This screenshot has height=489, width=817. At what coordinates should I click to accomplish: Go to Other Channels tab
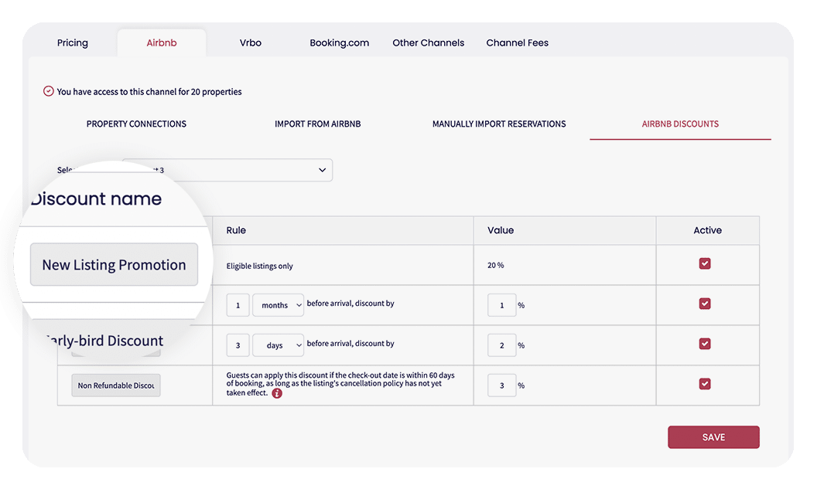(429, 42)
